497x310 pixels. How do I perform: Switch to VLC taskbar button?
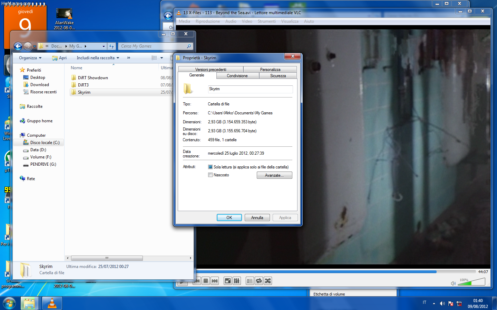pos(52,303)
